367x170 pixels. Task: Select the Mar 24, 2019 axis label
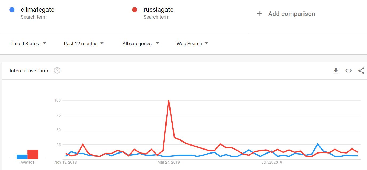169,162
